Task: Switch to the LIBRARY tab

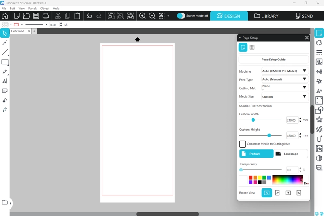Action: [266, 16]
